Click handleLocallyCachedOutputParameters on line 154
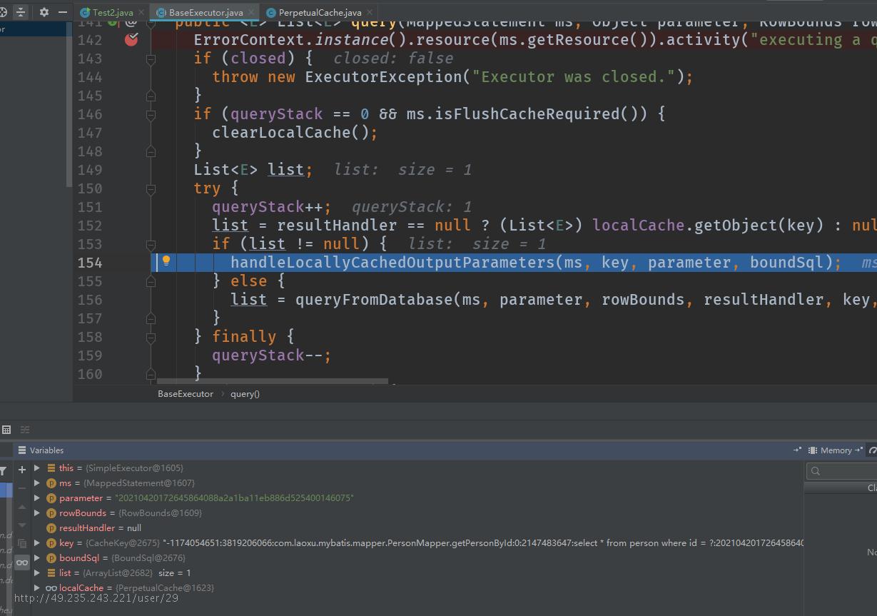Screen dimensions: 877x616 pos(392,263)
